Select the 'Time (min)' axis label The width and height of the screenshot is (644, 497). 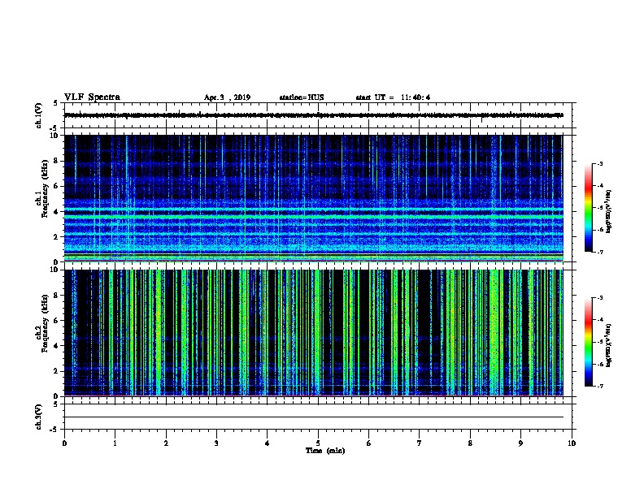coord(325,451)
